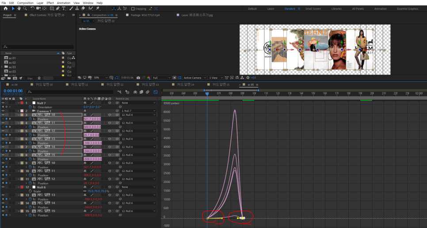Select the Rotation tool
This screenshot has height=228, width=427.
pos(32,8)
